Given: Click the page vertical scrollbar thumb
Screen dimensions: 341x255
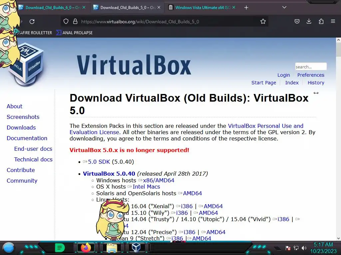Looking at the screenshot, I should tap(338, 50).
